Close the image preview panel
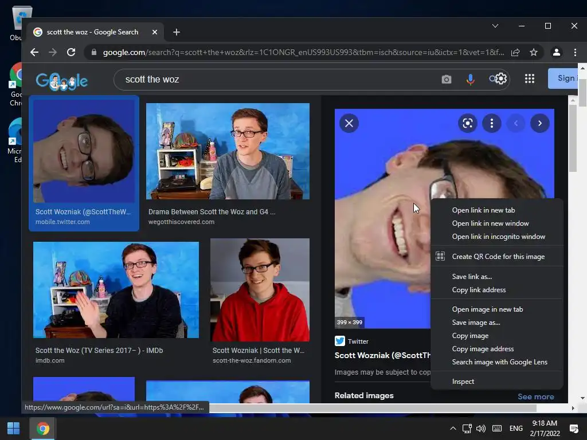This screenshot has width=587, height=440. click(x=349, y=123)
